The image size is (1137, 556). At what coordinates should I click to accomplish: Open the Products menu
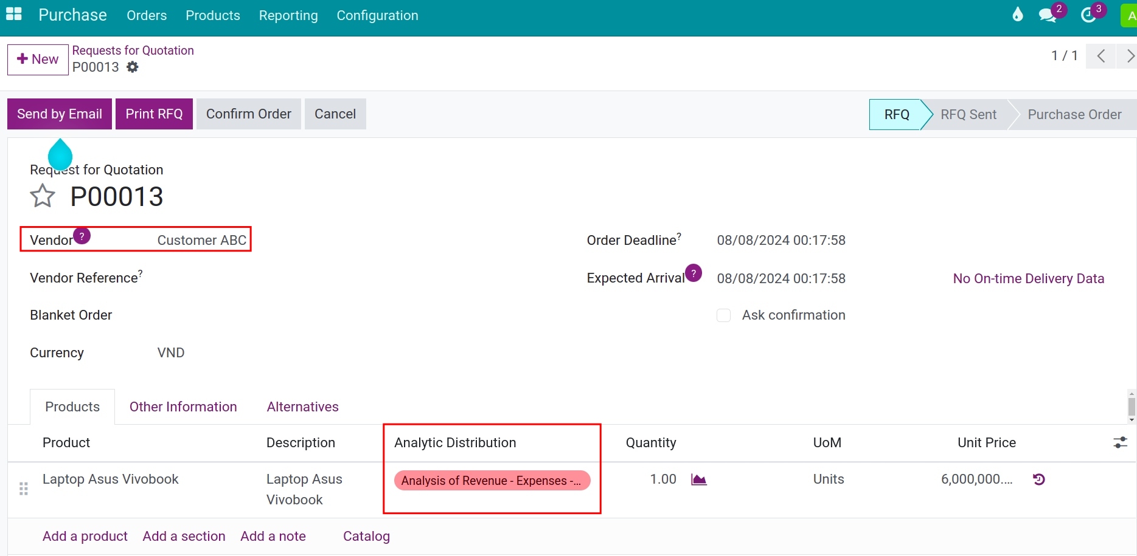point(213,15)
